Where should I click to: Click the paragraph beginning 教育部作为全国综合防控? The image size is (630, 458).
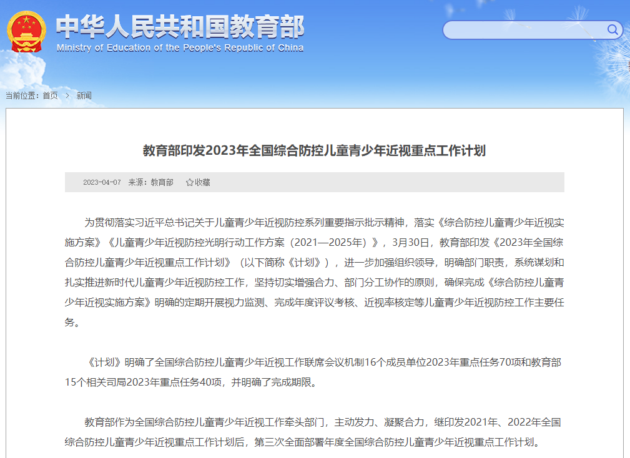tap(313, 432)
